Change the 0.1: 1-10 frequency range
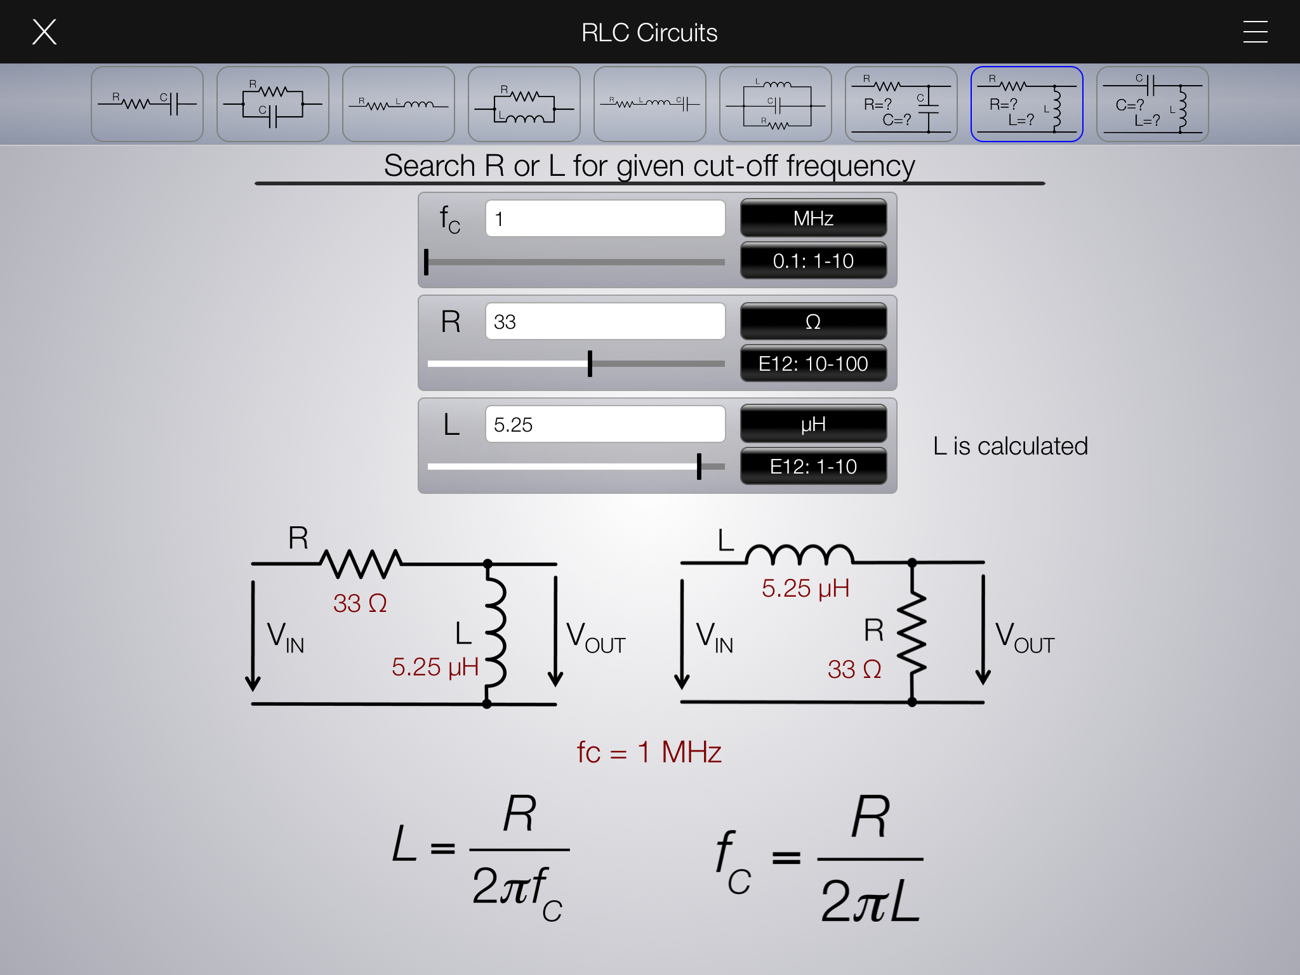Image resolution: width=1300 pixels, height=975 pixels. (x=813, y=261)
